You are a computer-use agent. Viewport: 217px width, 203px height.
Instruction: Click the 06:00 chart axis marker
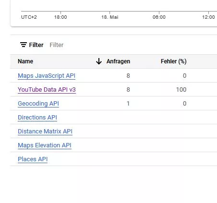pos(159,17)
